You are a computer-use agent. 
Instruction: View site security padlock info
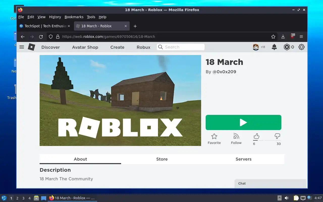58,37
